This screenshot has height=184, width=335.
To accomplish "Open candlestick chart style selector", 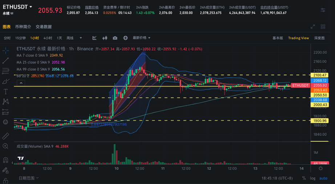I will point(105,38).
